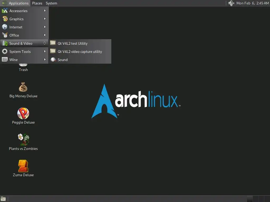Select the Plants vs Zombies desktop icon
Screen dimensions: 270x202
pos(23,139)
